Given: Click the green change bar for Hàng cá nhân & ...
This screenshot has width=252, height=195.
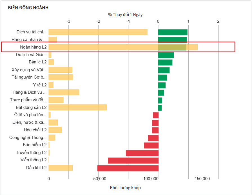Looking at the screenshot, I should [172, 40].
